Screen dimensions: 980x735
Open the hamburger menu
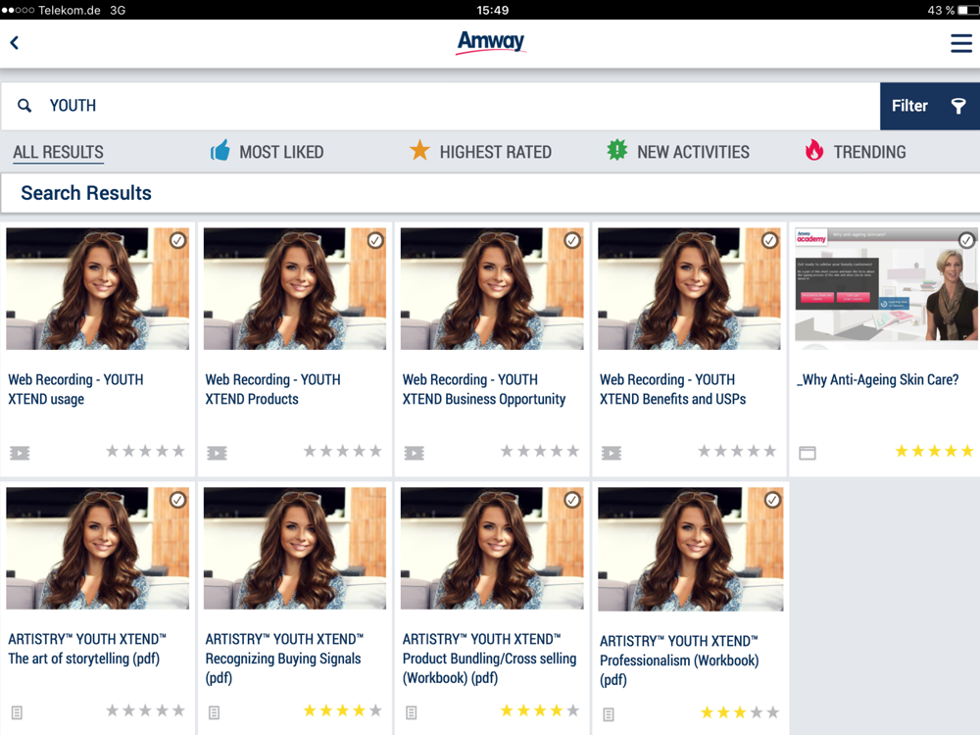click(x=961, y=43)
